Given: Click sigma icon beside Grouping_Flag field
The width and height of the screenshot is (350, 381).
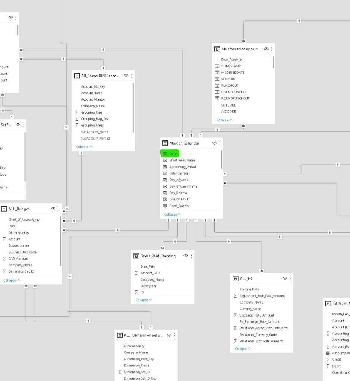Looking at the screenshot, I should 77,112.
